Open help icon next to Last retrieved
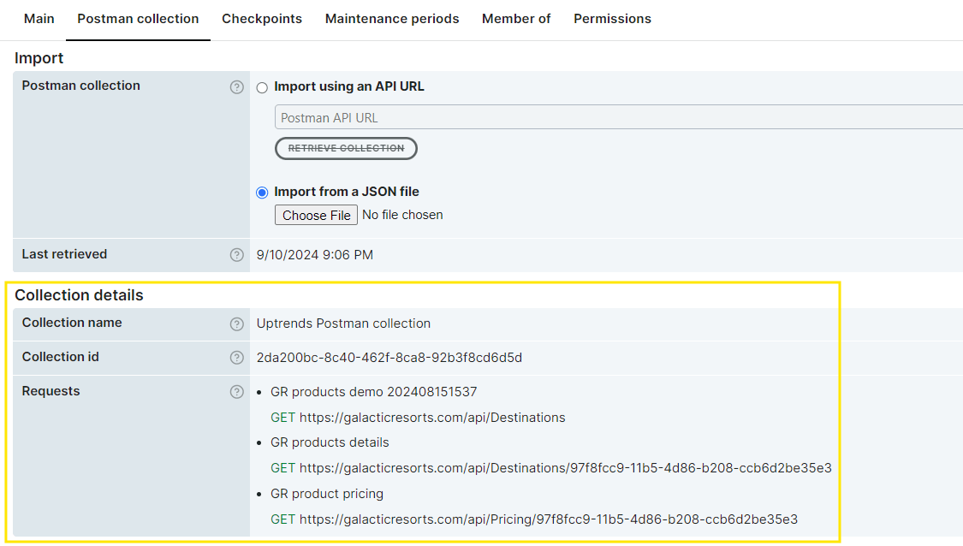 236,255
